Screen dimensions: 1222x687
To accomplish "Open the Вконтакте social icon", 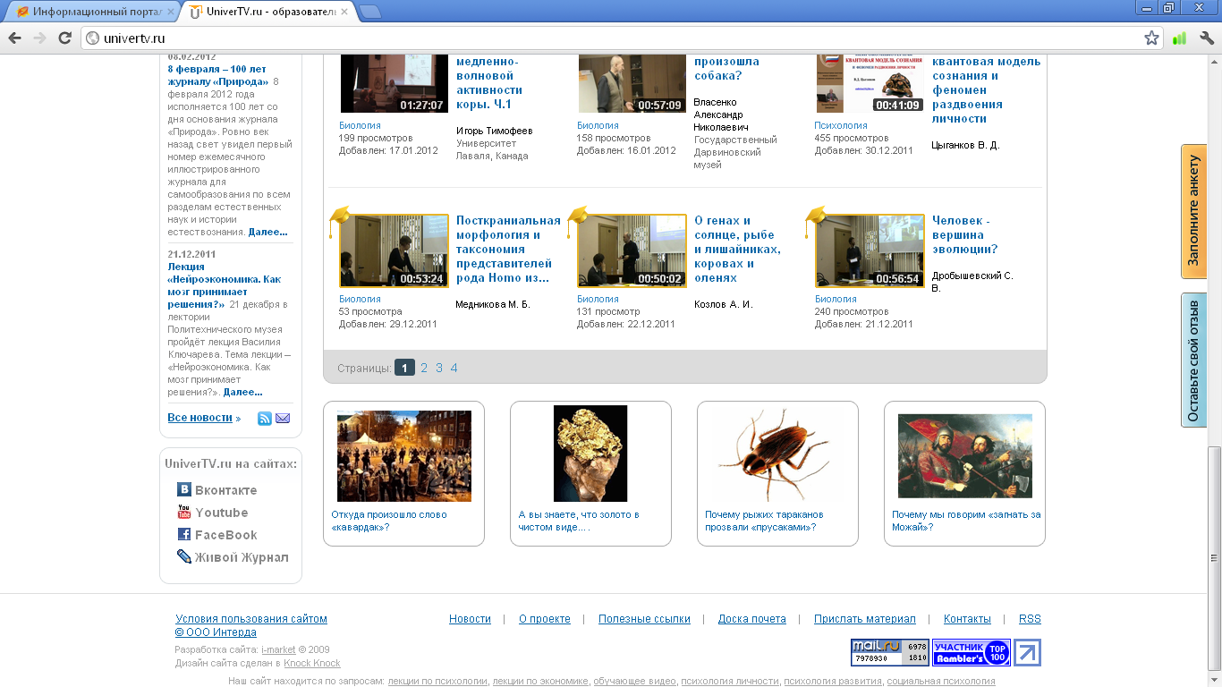I will coord(184,490).
